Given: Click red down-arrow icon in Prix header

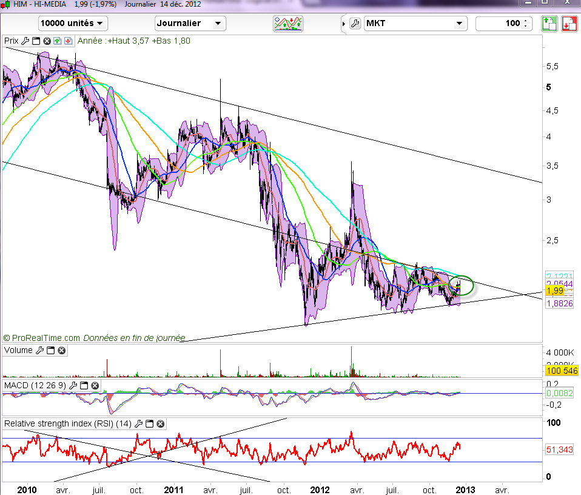Looking at the screenshot, I should tap(67, 41).
